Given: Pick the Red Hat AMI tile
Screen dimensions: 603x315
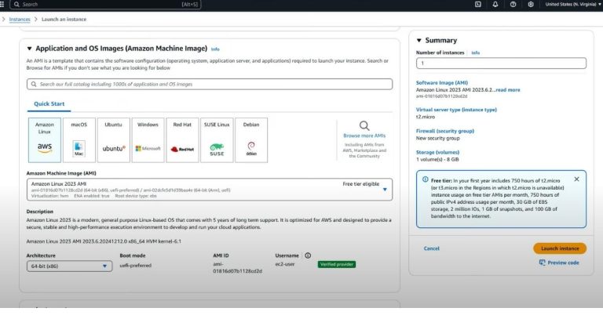Looking at the screenshot, I should (182, 139).
